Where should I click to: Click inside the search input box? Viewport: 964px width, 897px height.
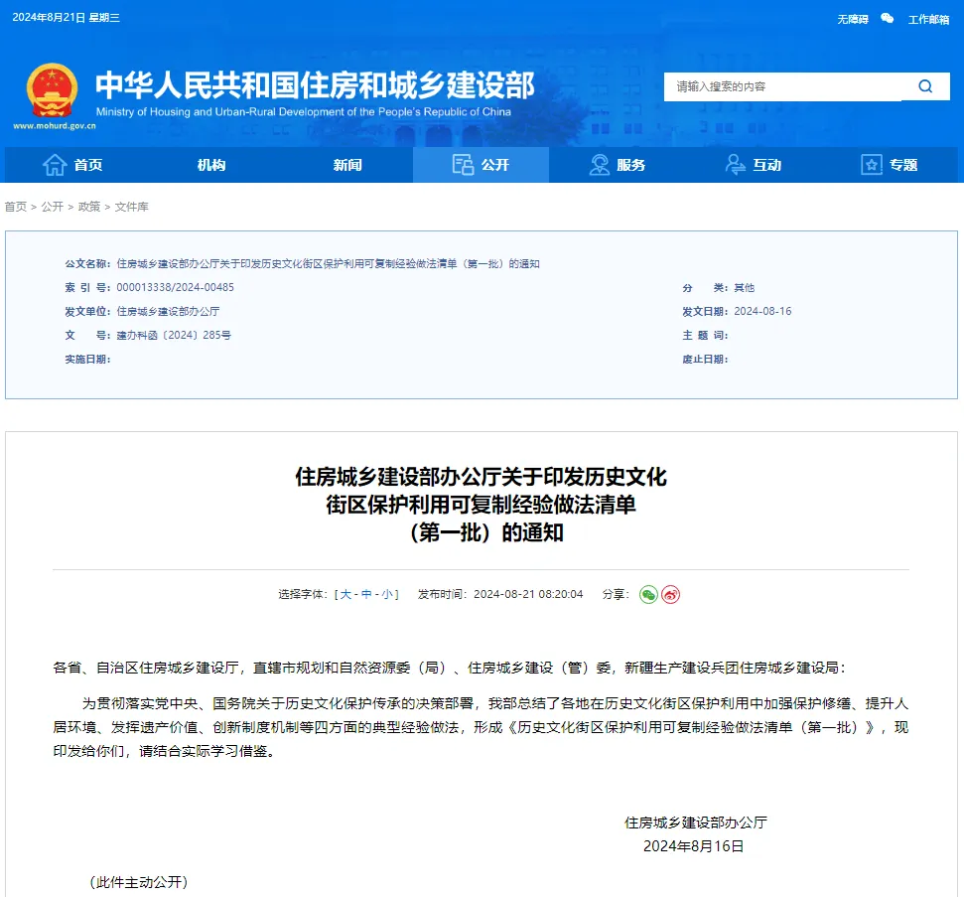point(784,86)
